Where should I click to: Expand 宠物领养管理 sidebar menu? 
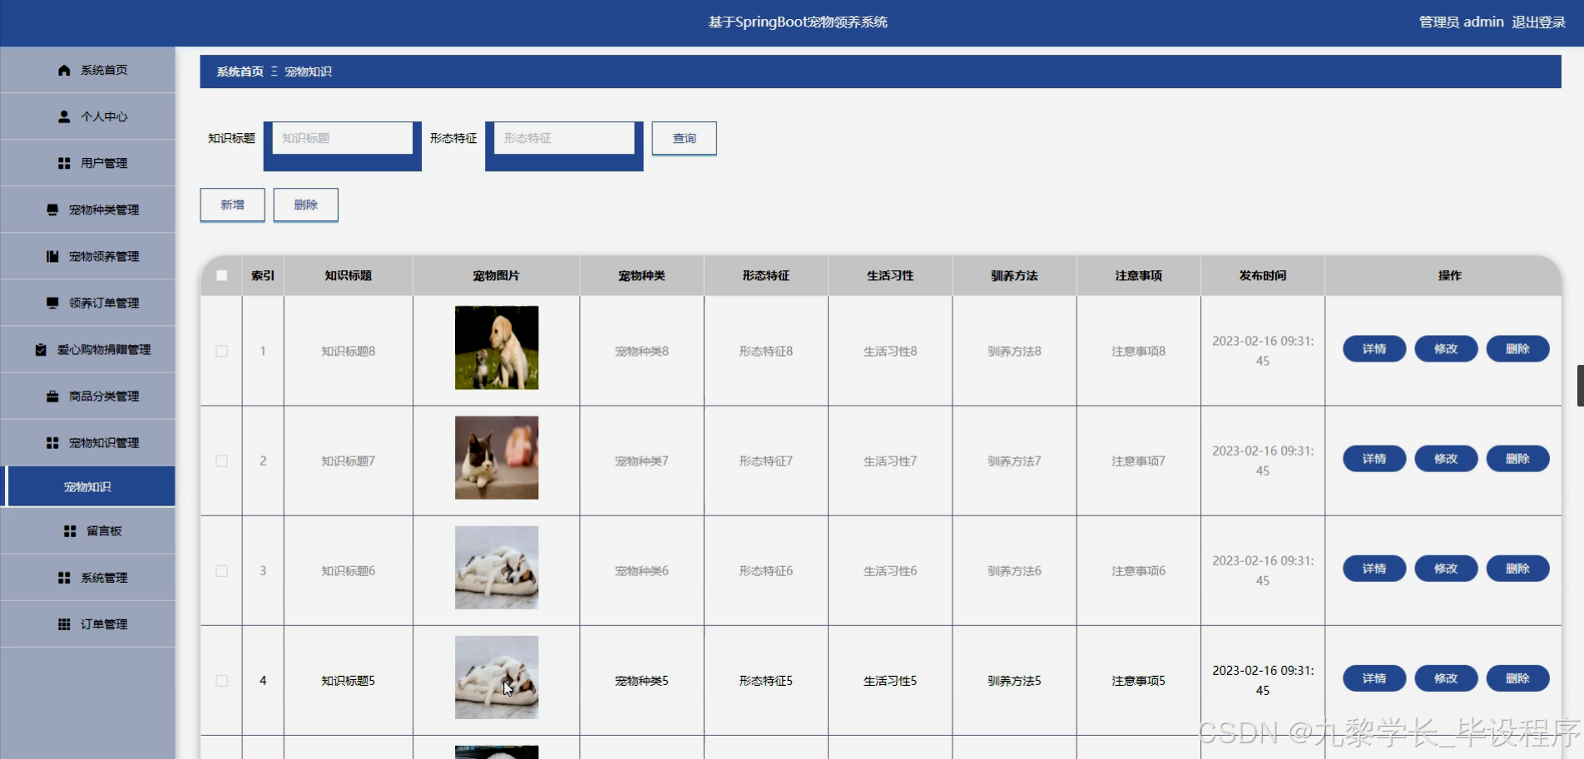click(87, 256)
